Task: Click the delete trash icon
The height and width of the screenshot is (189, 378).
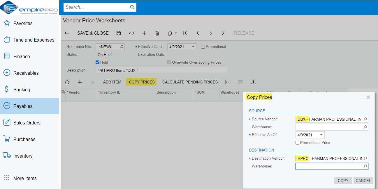Action: point(157,33)
